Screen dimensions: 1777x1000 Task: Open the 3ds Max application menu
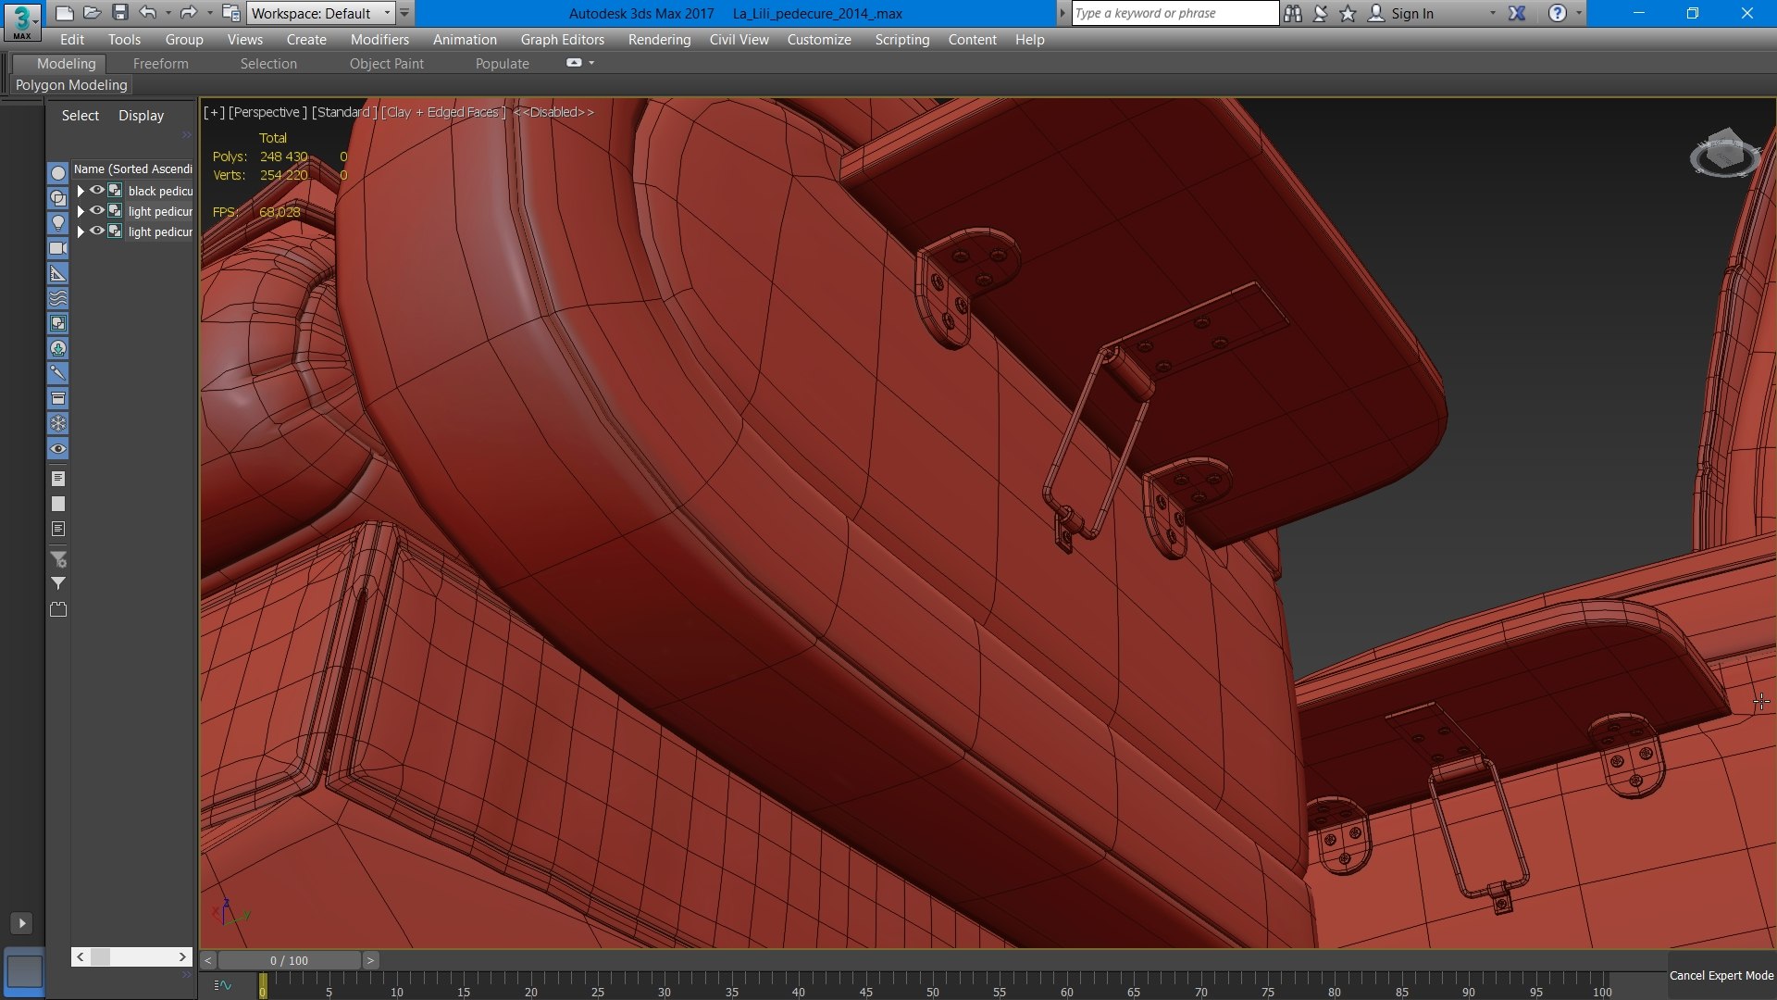[x=22, y=21]
